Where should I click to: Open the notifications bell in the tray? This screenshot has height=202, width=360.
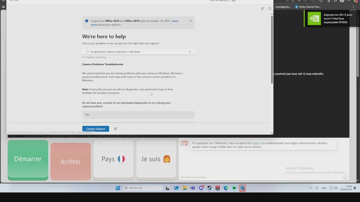pyautogui.click(x=355, y=188)
